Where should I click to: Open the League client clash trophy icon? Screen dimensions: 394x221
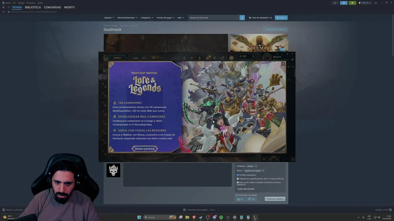(199, 58)
